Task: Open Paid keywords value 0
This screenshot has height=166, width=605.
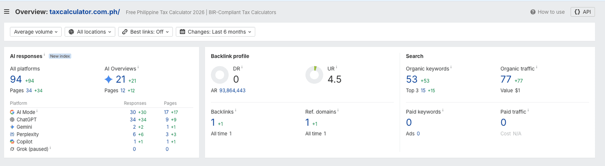Action: 409,123
